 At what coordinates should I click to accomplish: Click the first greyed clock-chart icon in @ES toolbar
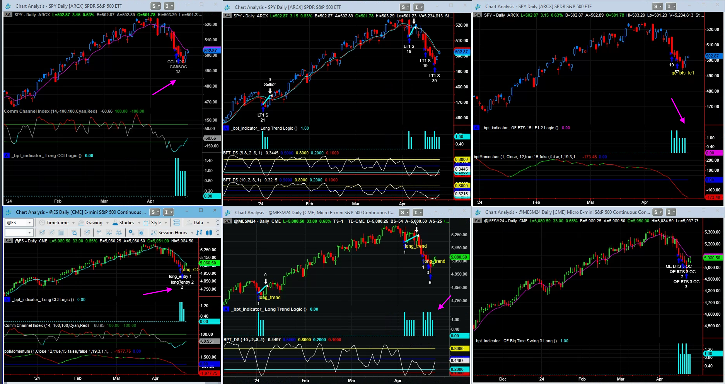[x=42, y=233]
